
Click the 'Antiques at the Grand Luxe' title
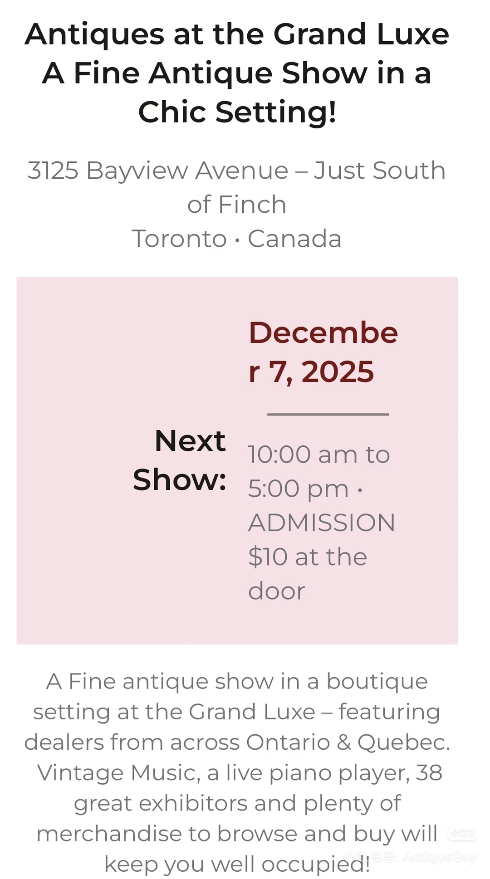237,35
